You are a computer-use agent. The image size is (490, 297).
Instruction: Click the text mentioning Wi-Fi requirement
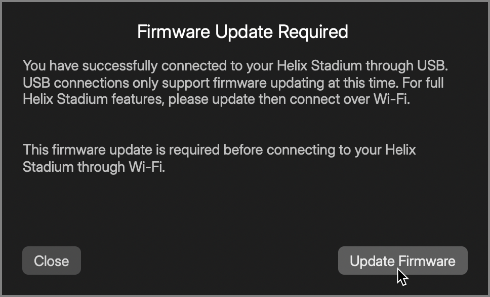click(219, 158)
